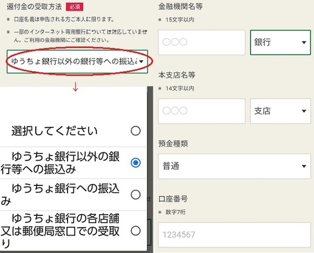Open the 支店 branch type dropdown
Viewport: 314px width, 253px height.
coord(281,111)
